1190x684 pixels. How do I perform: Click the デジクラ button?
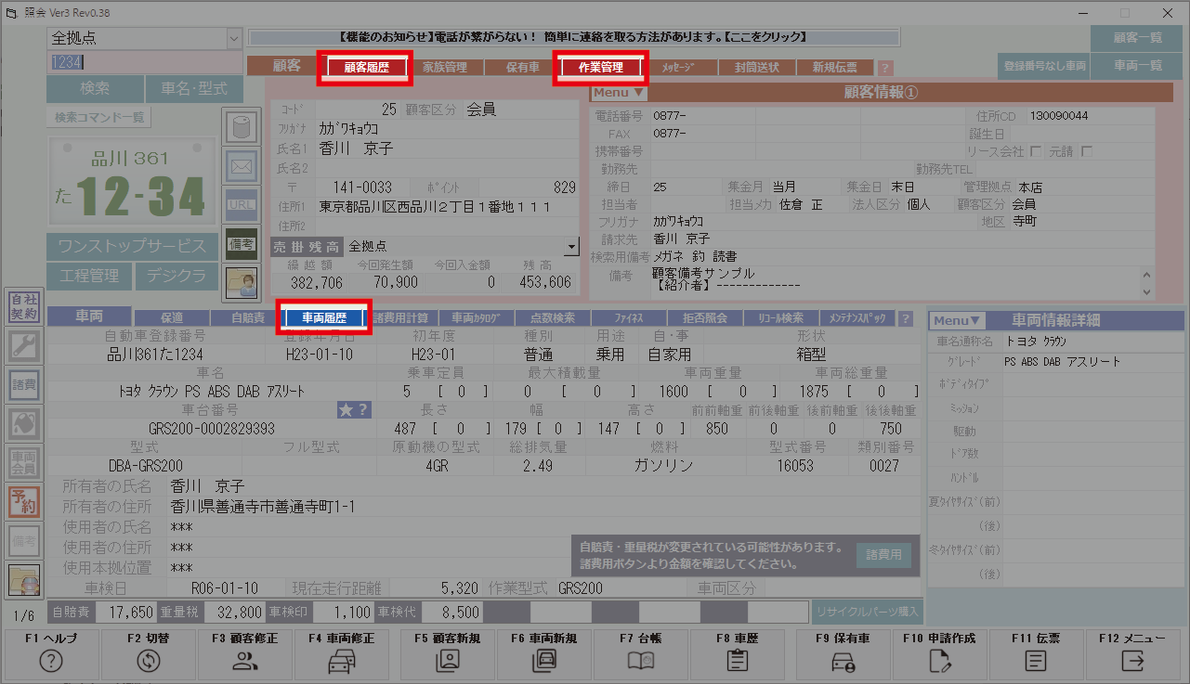tap(176, 277)
